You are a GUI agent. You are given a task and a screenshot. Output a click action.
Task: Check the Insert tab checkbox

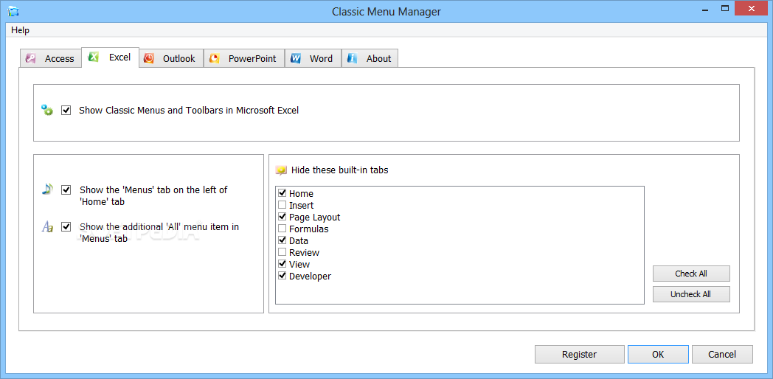(x=282, y=205)
